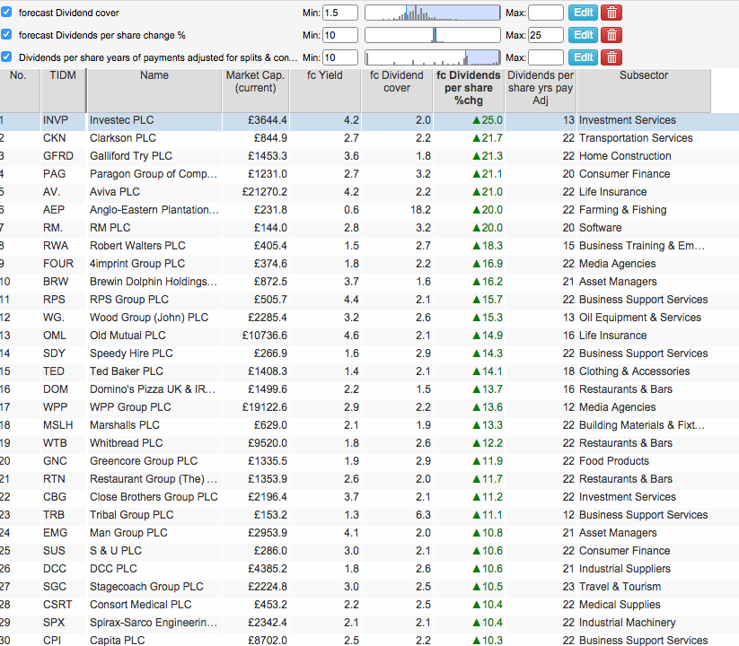The image size is (739, 646).
Task: Click the PAG ticker cell
Action: tap(54, 174)
